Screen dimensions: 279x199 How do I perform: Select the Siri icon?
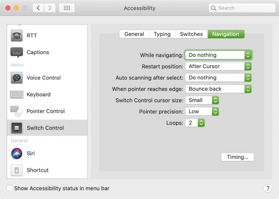(17, 154)
